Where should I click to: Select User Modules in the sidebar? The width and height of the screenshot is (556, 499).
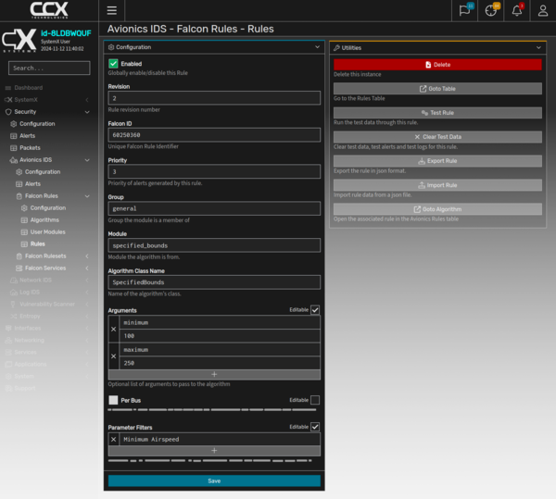point(48,231)
